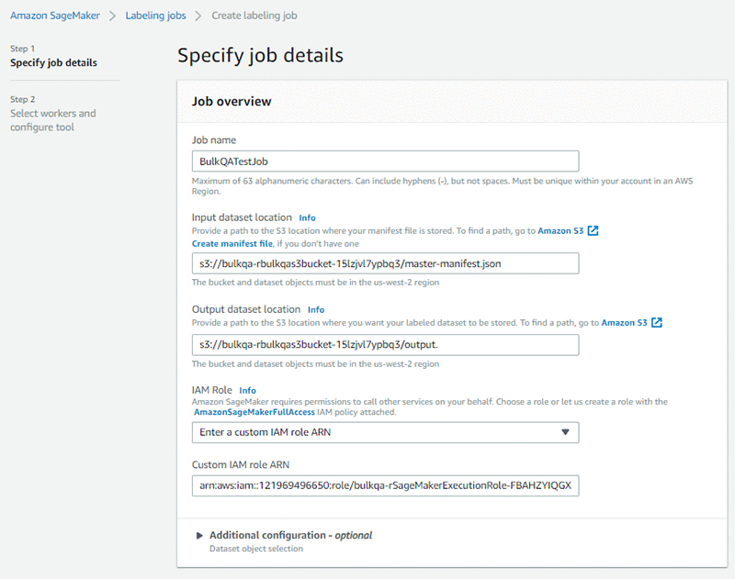Click Amazon S3 link under Input dataset location
Image resolution: width=735 pixels, height=579 pixels.
pos(560,231)
